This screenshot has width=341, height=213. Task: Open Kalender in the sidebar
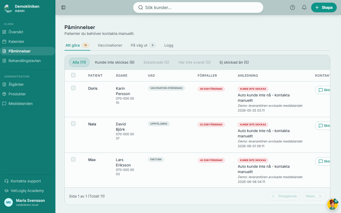coord(28,42)
